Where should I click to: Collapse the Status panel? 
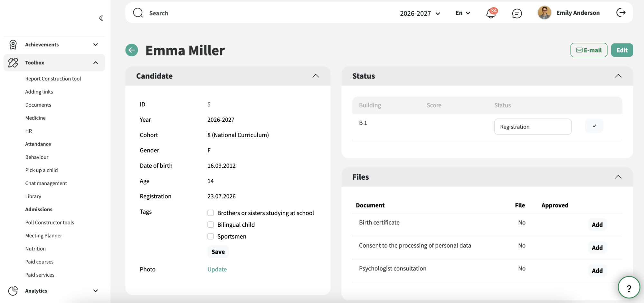pyautogui.click(x=618, y=76)
